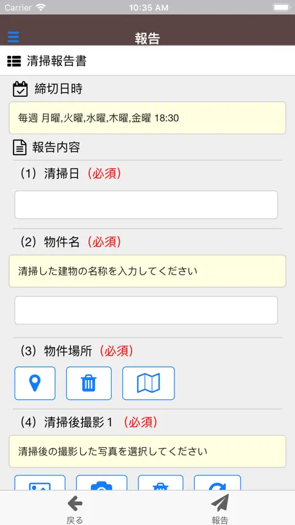Viewport: 295px width, 525px height.
Task: Open the map icon button
Action: coord(149,383)
